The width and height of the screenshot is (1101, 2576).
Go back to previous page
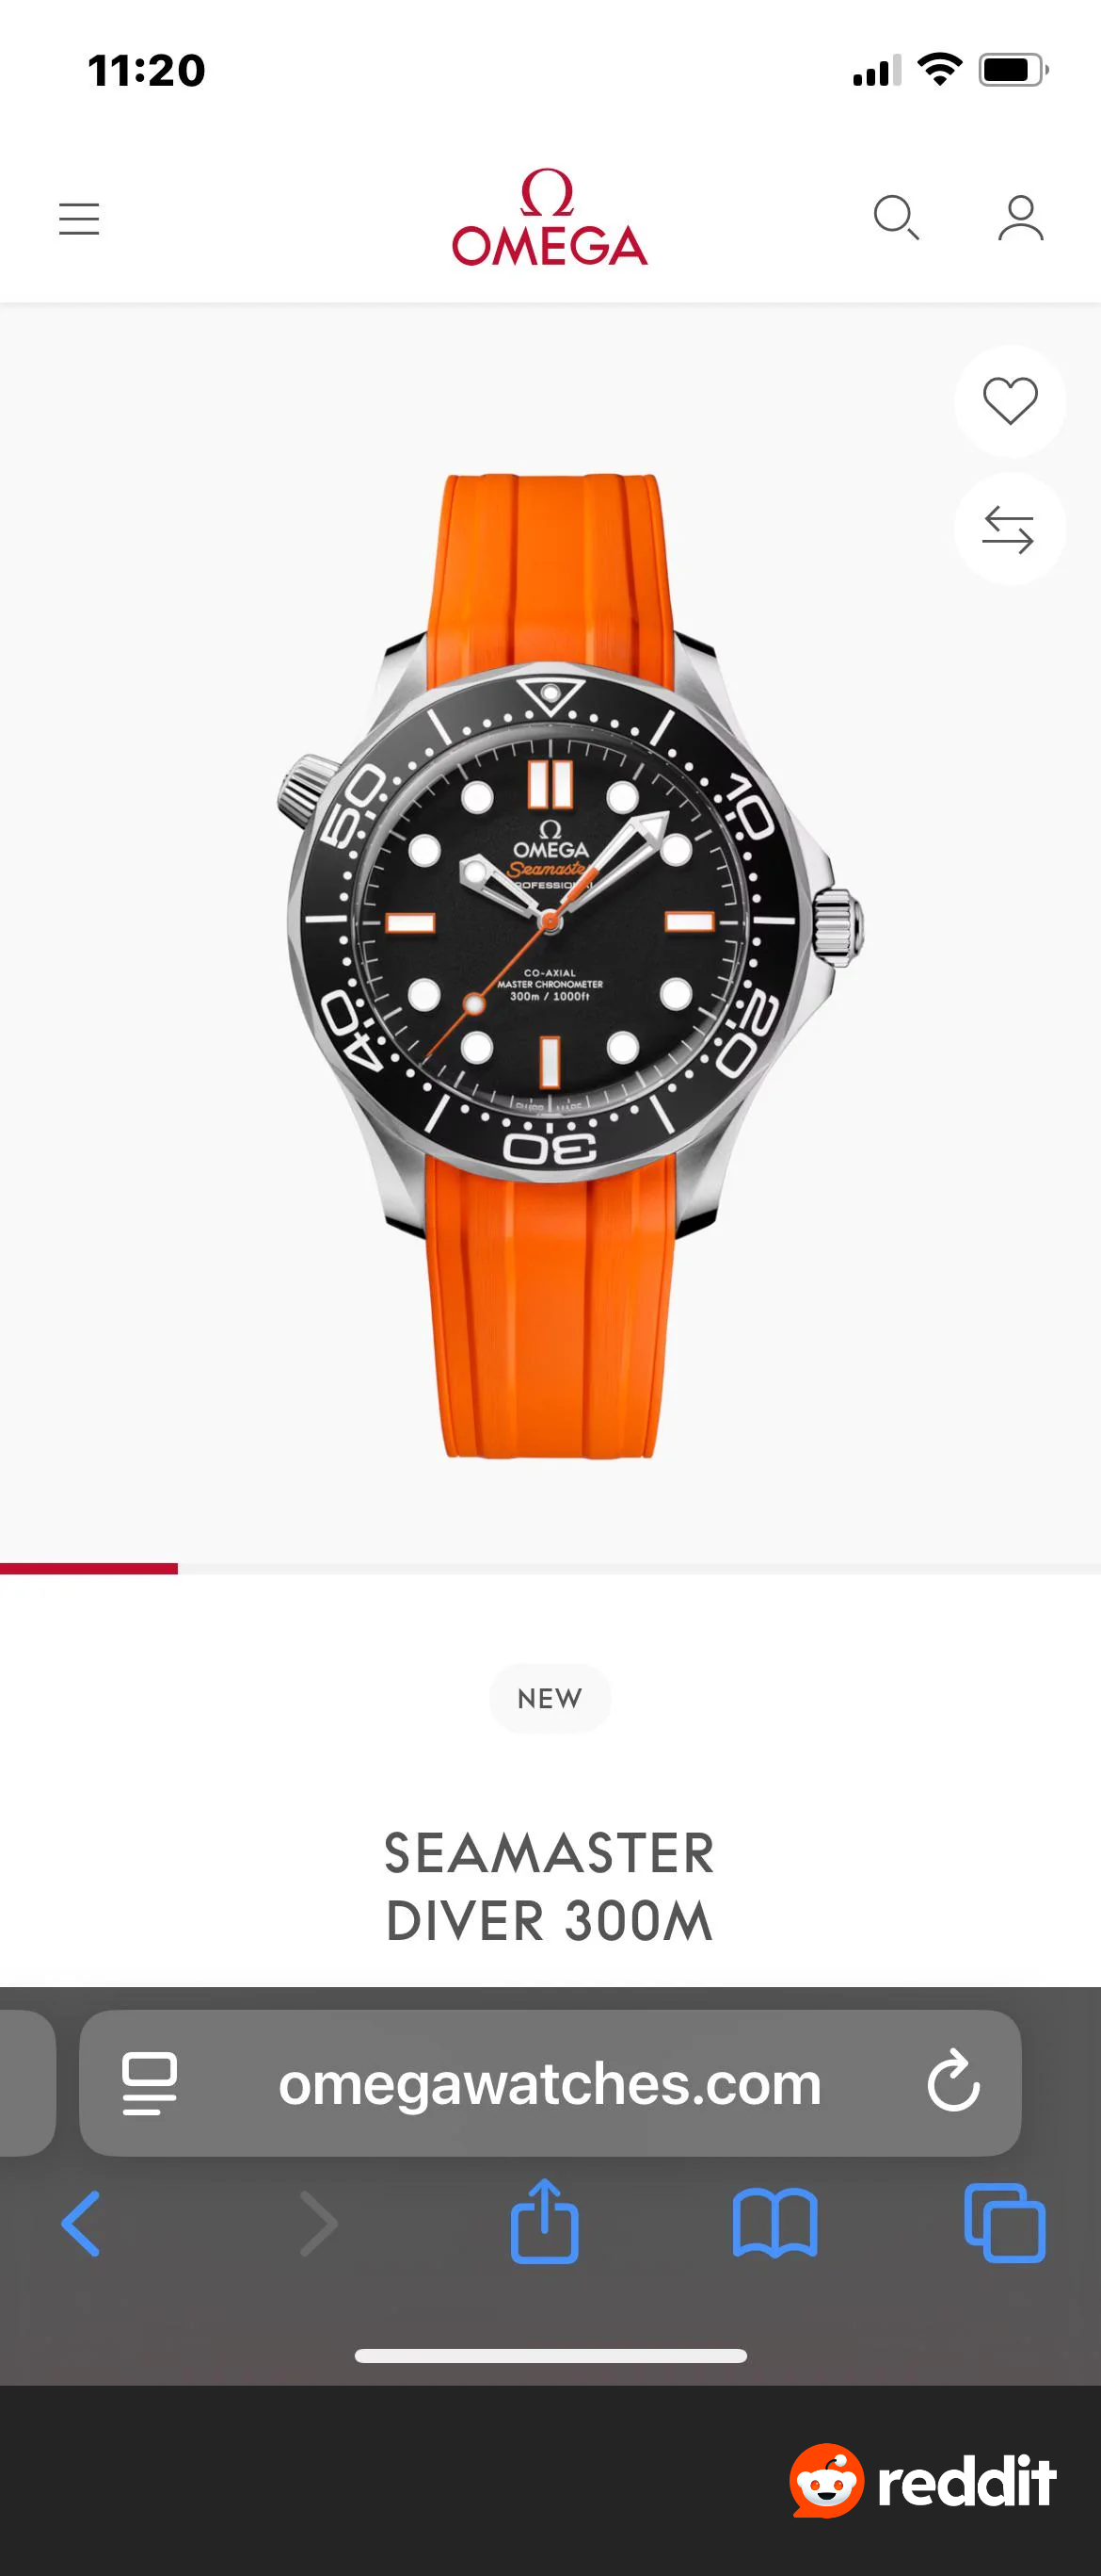(x=81, y=2223)
